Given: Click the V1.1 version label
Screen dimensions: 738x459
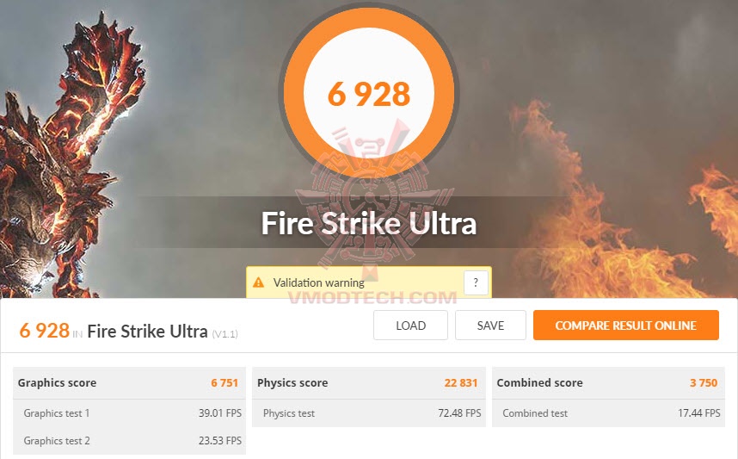Looking at the screenshot, I should (x=225, y=334).
